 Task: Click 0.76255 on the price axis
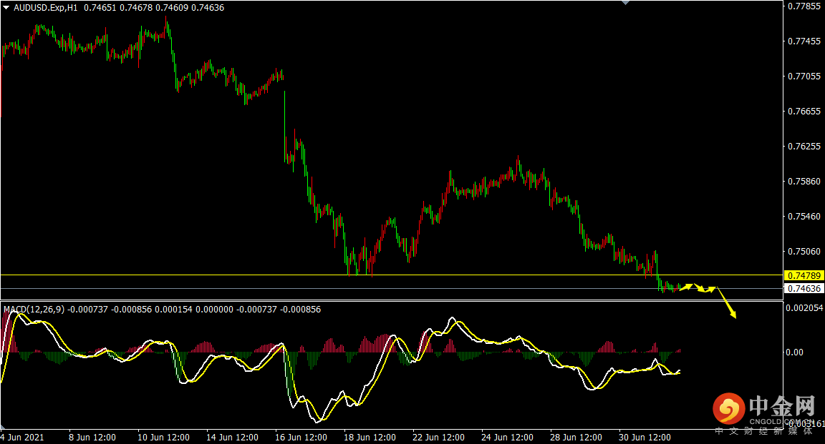(x=804, y=147)
